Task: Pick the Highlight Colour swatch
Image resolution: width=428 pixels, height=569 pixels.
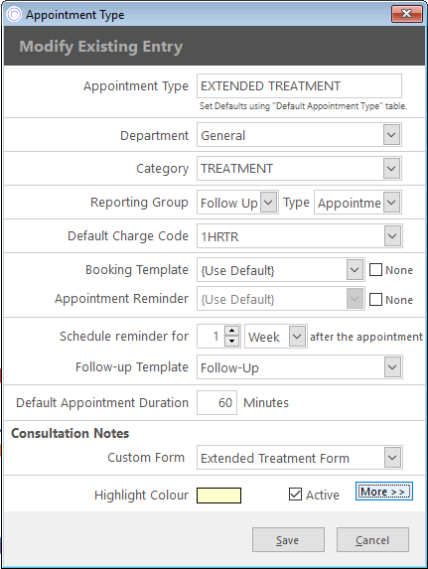Action: click(x=218, y=496)
